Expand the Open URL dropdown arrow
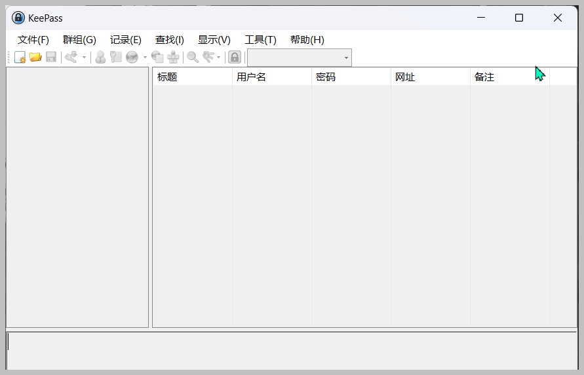The height and width of the screenshot is (375, 584). 145,58
